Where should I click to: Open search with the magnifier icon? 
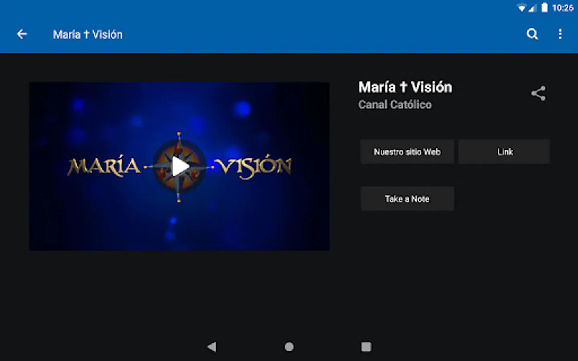click(x=532, y=34)
